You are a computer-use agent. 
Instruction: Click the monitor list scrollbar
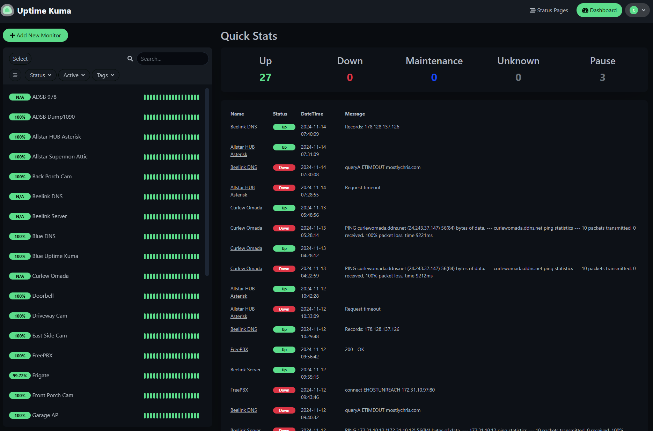pyautogui.click(x=207, y=182)
